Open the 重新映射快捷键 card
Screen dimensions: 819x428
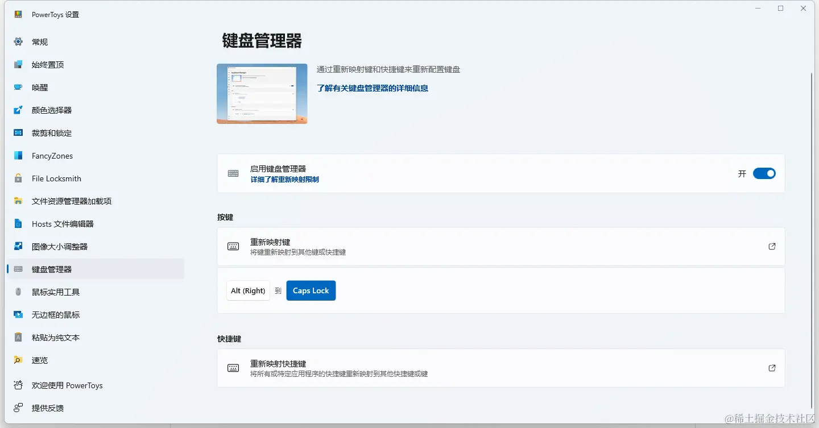[x=500, y=368]
